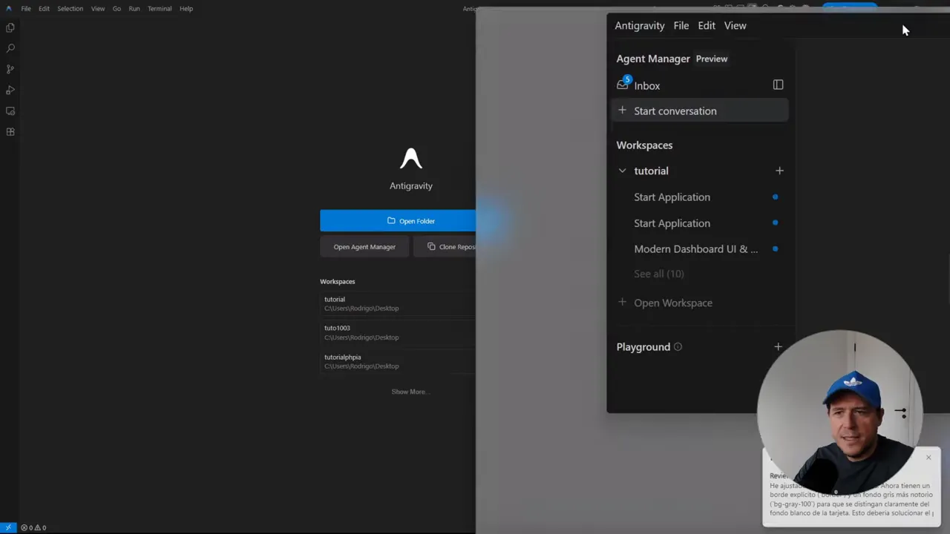
Task: Open the View menu in Agent Manager
Action: [x=735, y=25]
